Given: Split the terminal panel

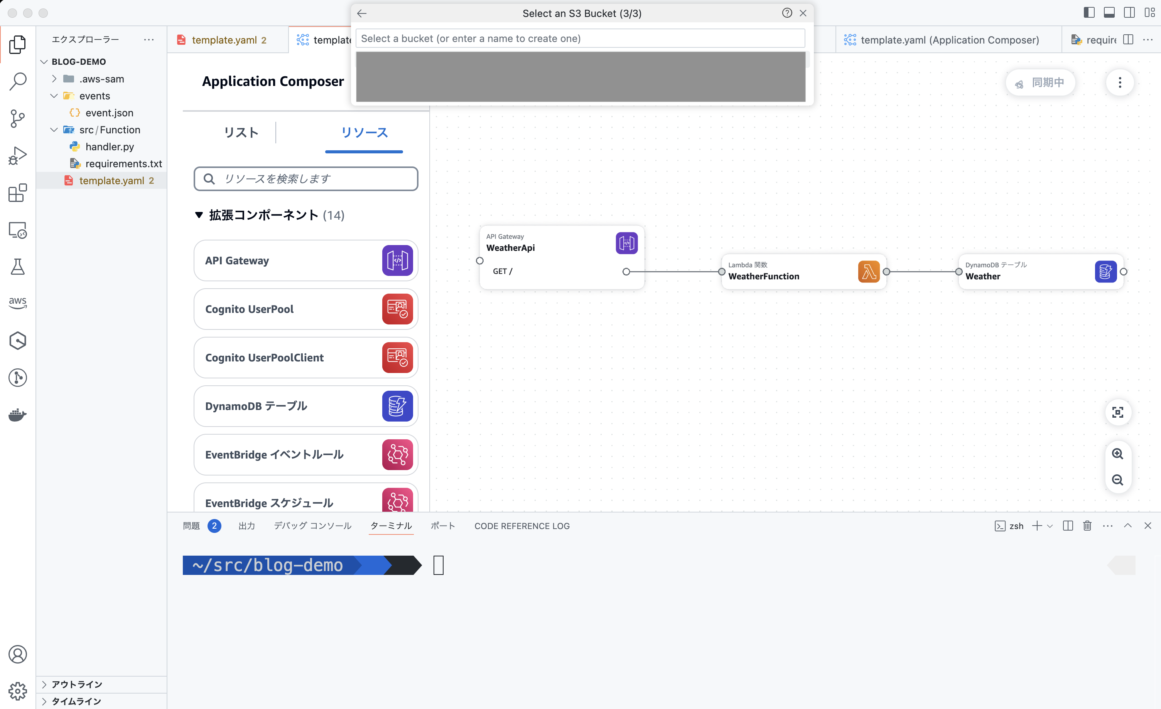Looking at the screenshot, I should 1068,526.
